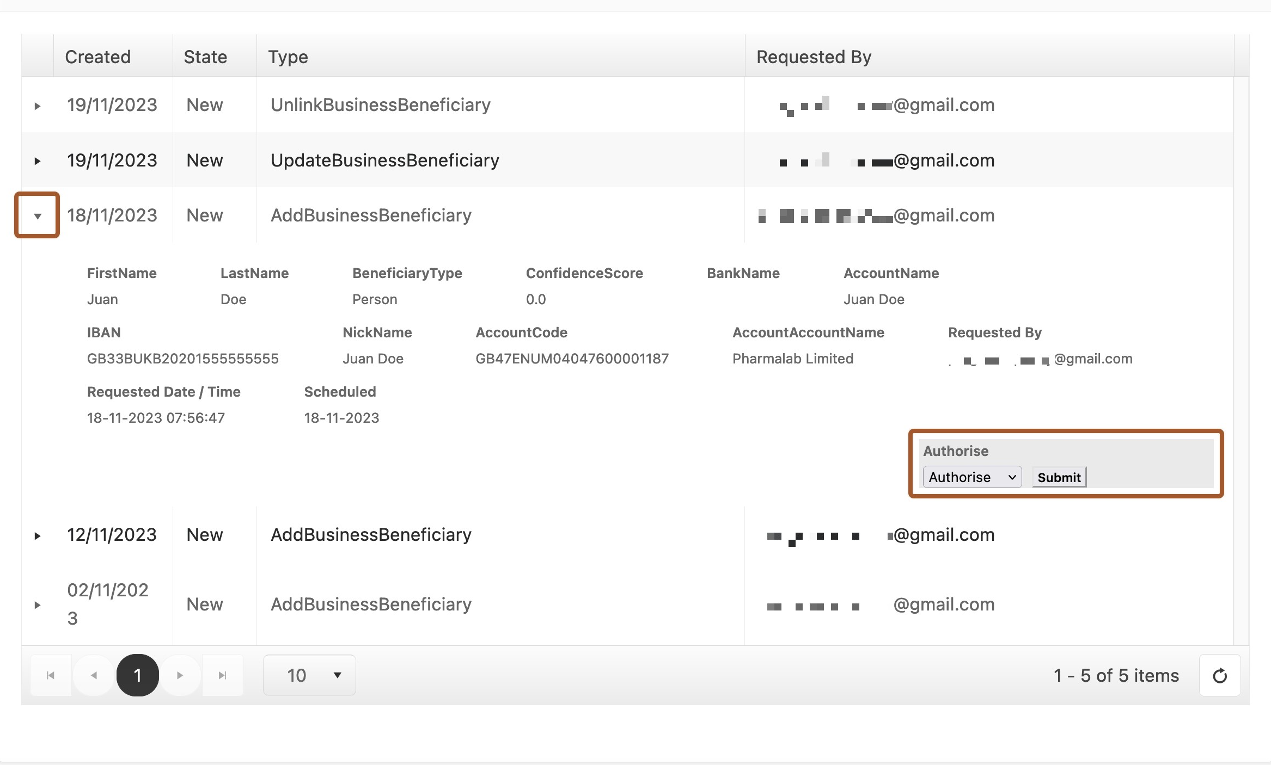1271x765 pixels.
Task: Go to the first page arrow
Action: click(51, 675)
